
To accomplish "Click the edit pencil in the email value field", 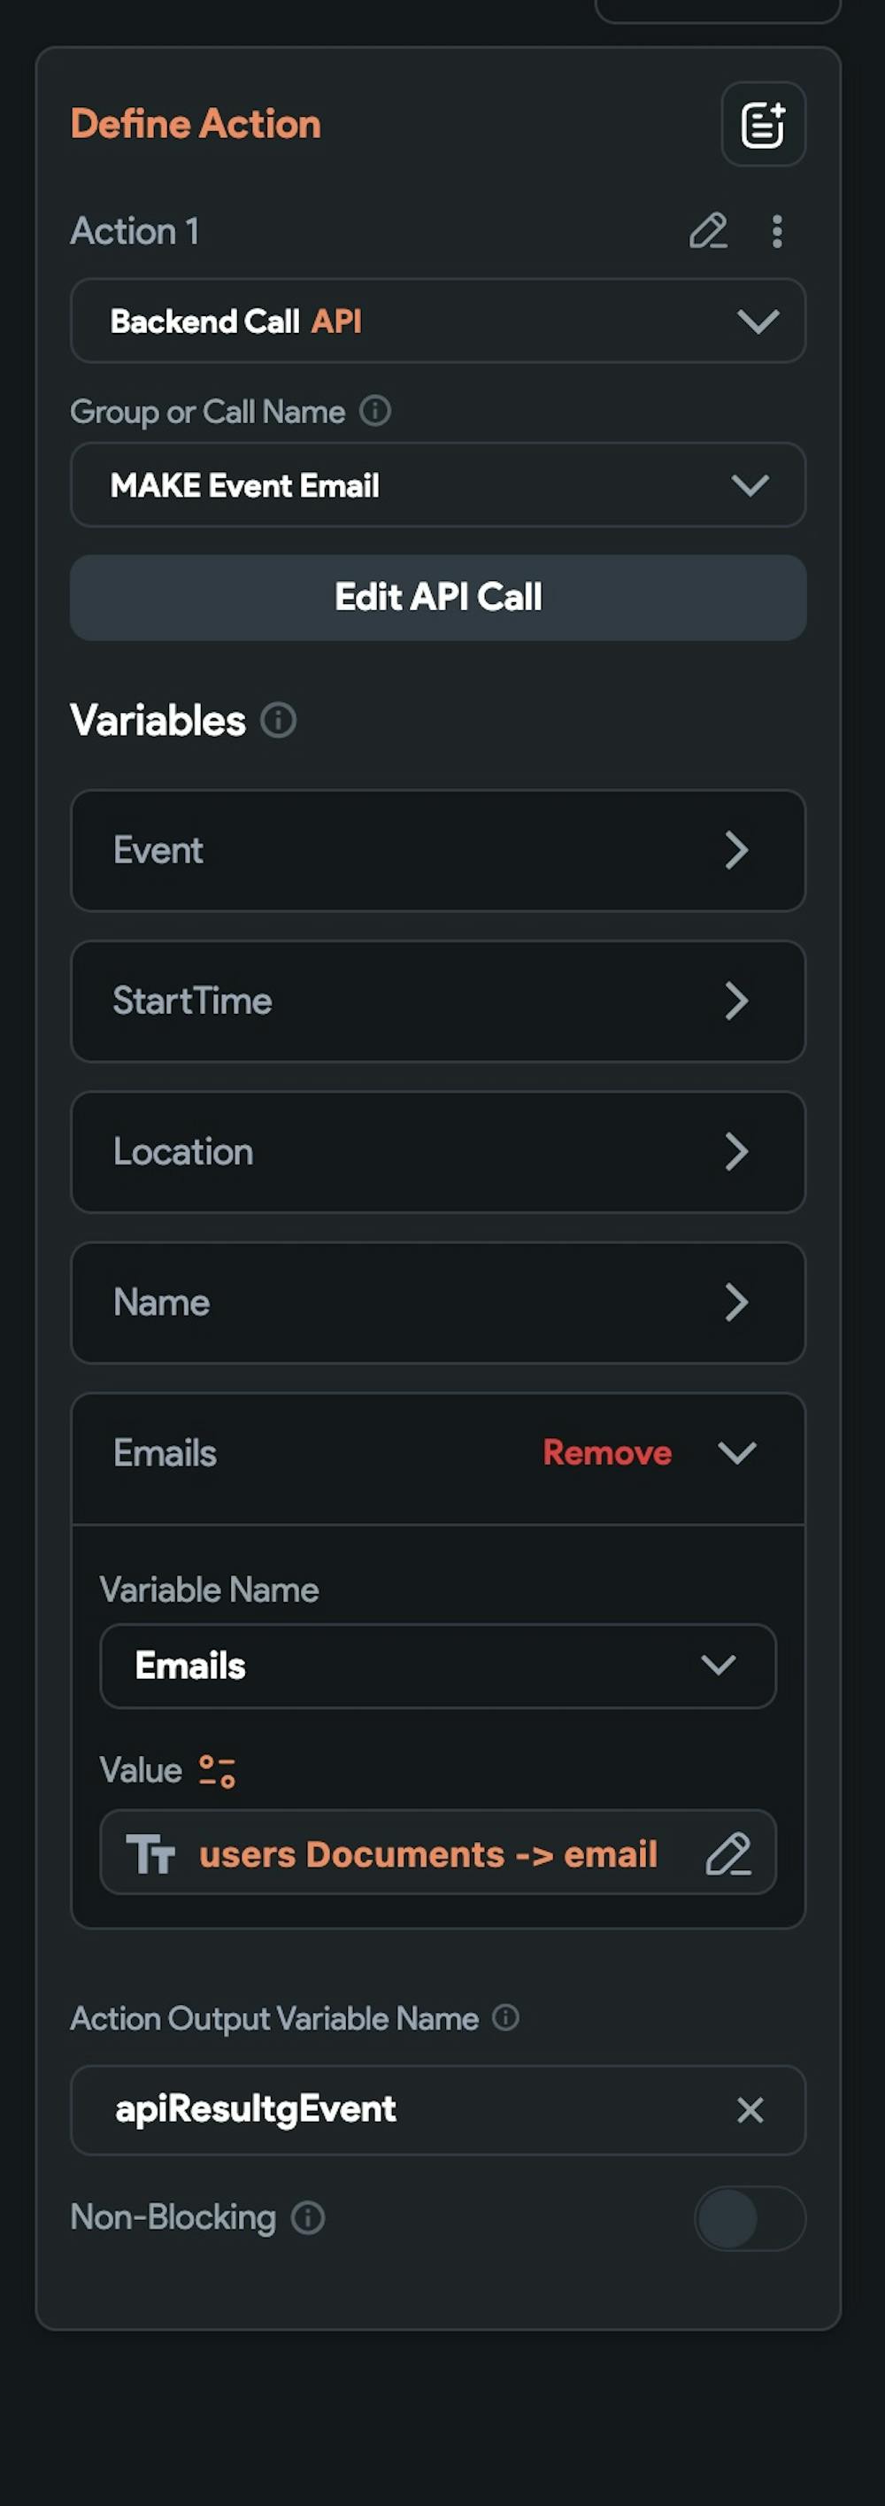I will [x=727, y=1854].
